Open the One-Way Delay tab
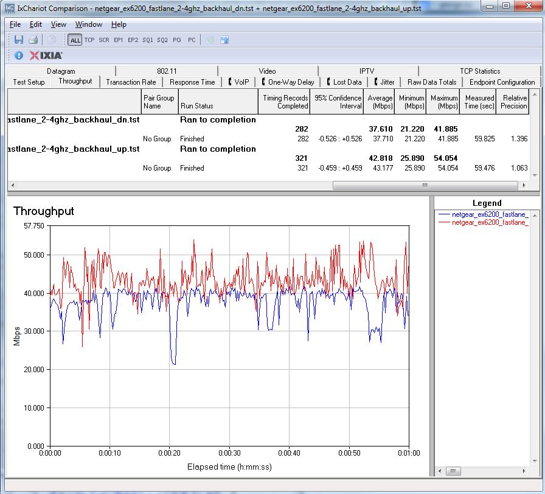The image size is (545, 494). (x=288, y=82)
